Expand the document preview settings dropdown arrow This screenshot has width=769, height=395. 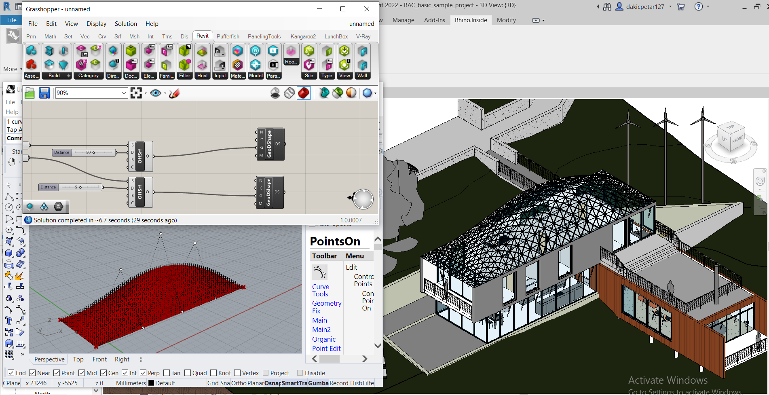(x=375, y=93)
